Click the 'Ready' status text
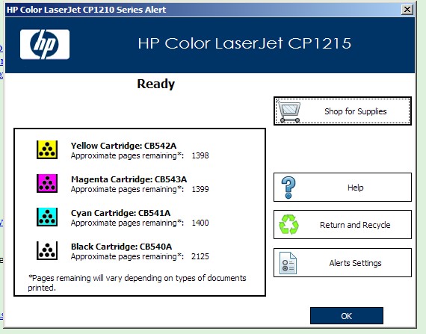Screen dimensions: 426x334 coord(156,84)
